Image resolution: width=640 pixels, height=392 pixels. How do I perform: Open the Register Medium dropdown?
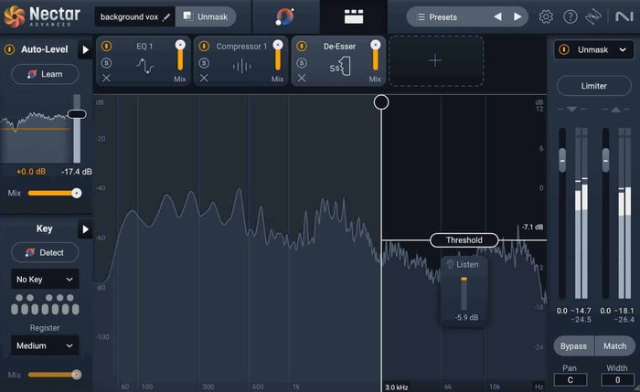(45, 345)
